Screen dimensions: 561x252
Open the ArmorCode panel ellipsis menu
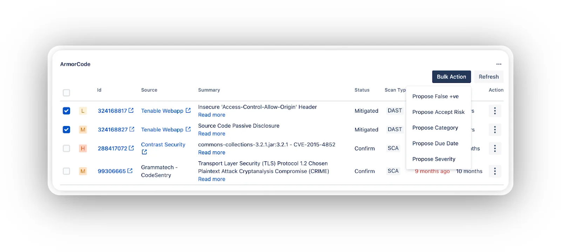point(499,64)
